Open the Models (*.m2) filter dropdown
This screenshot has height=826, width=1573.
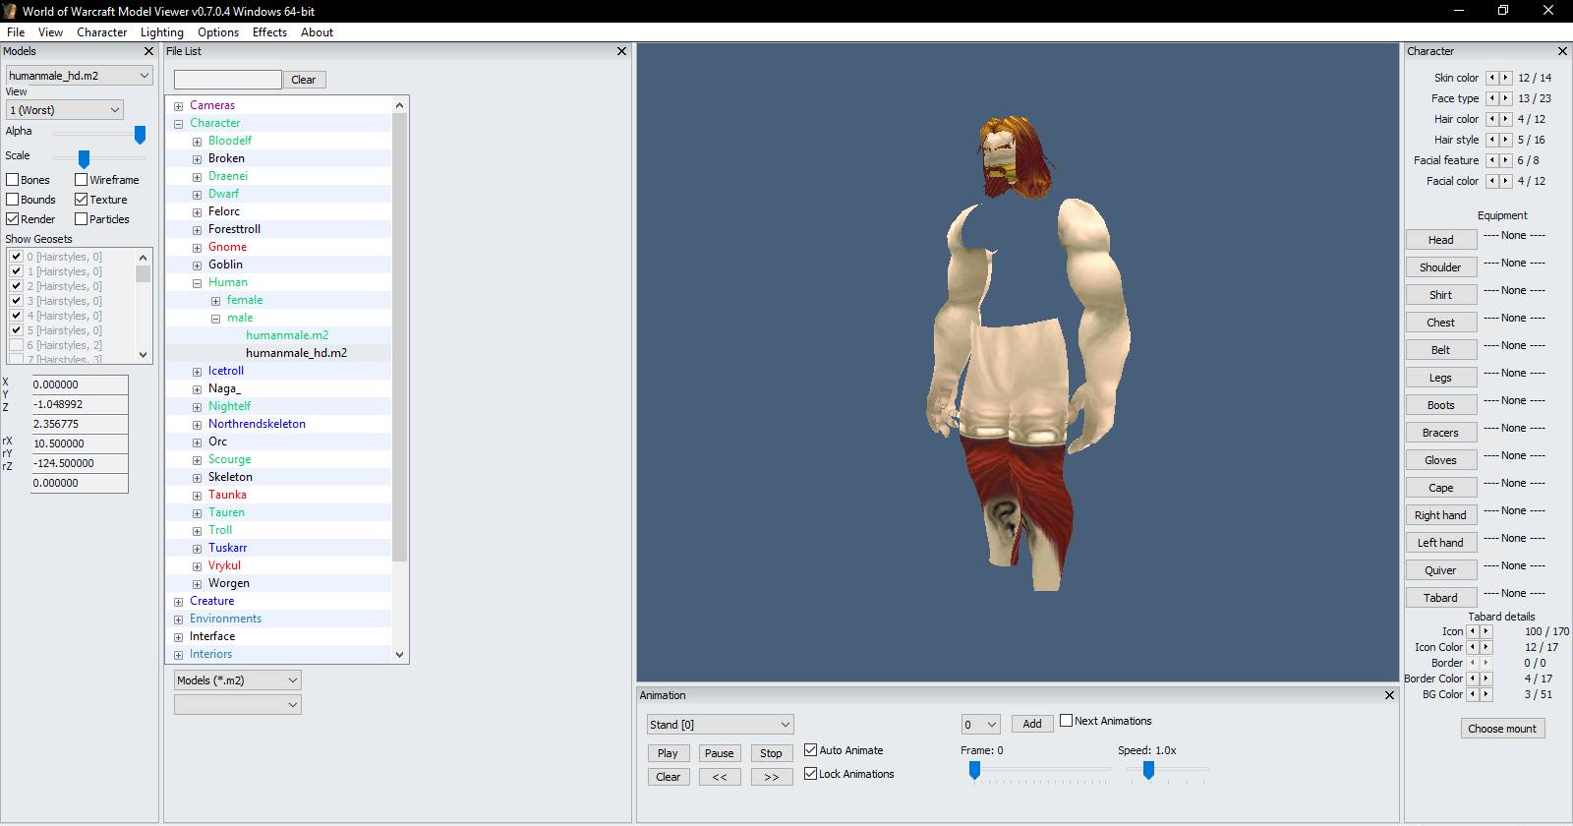point(238,680)
